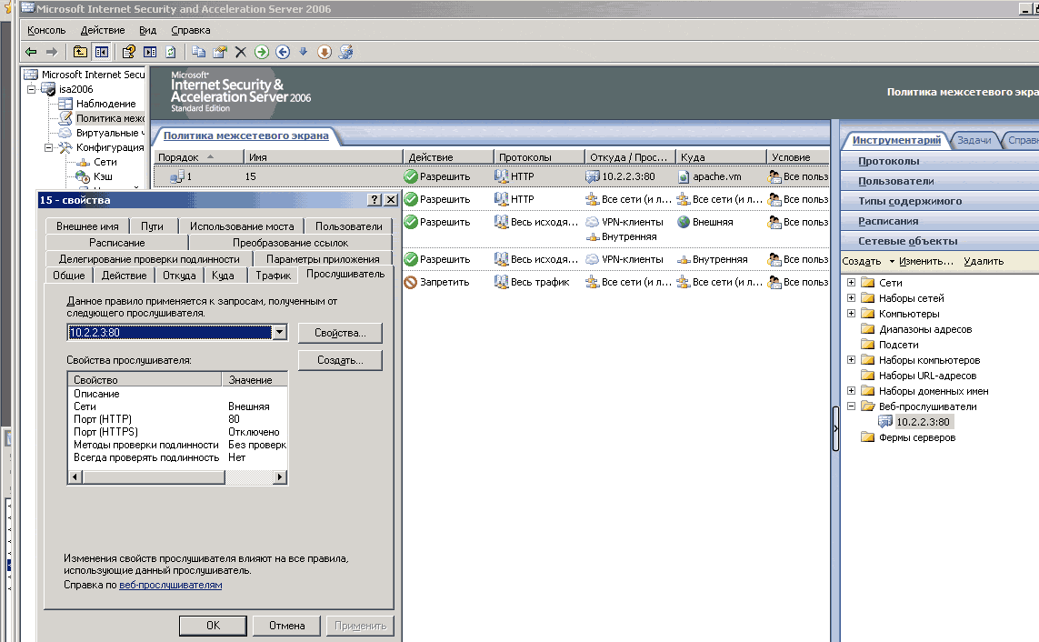
Task: Click the Кэш node icon in console tree
Action: [x=82, y=176]
